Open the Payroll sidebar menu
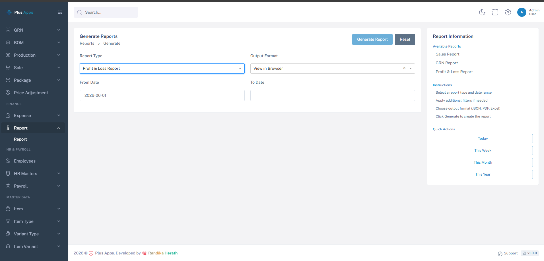 click(x=33, y=186)
